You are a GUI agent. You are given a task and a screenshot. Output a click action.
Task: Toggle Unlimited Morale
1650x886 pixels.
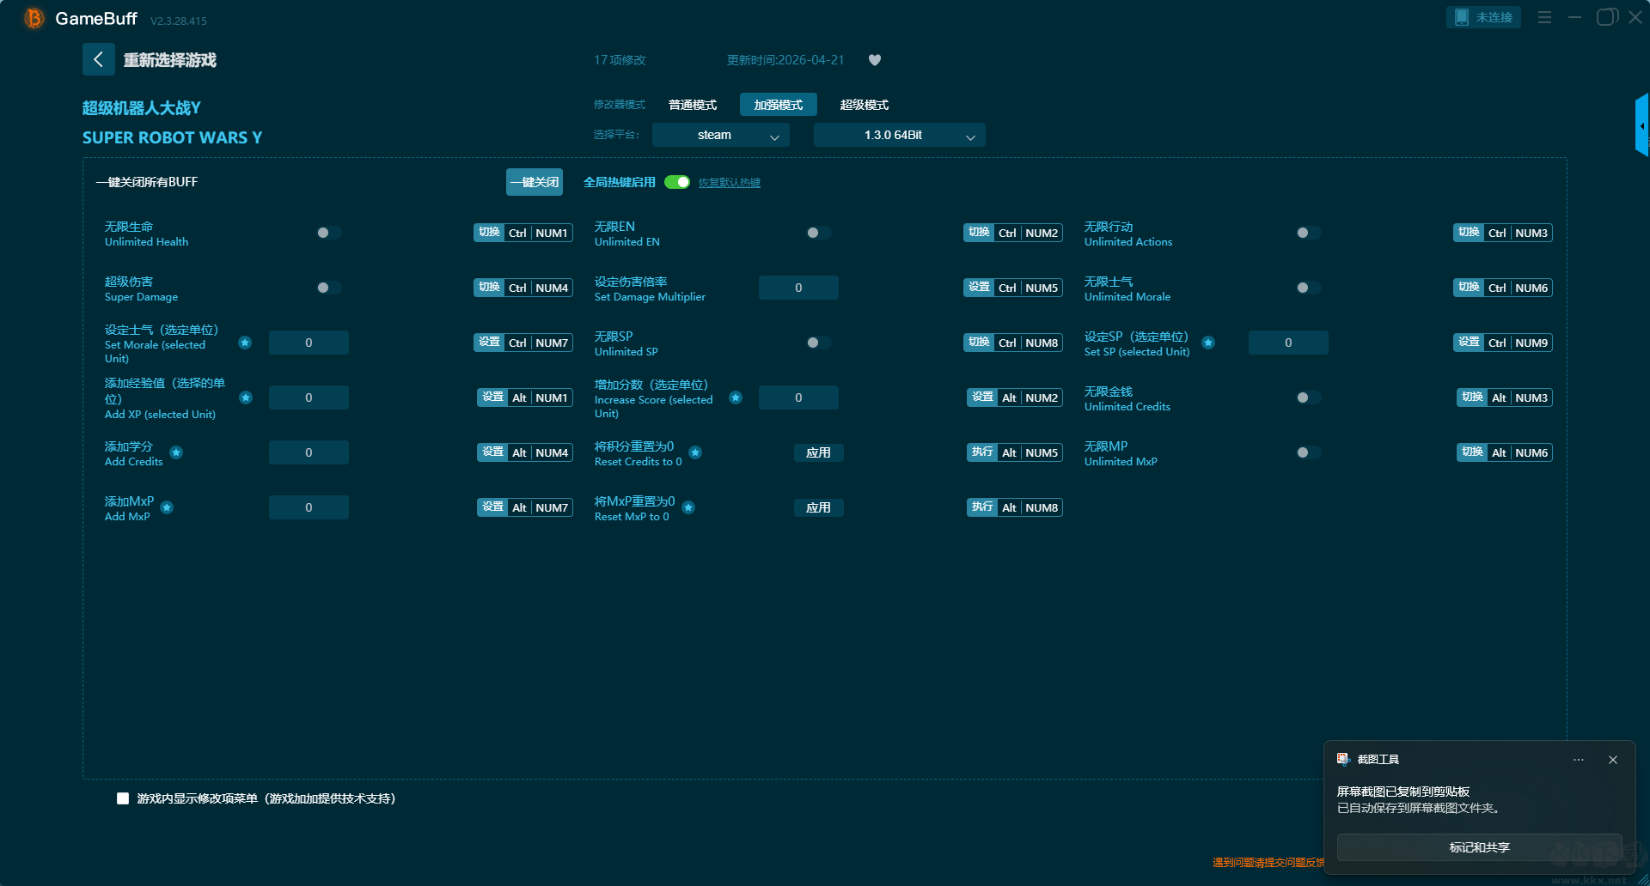pyautogui.click(x=1309, y=288)
